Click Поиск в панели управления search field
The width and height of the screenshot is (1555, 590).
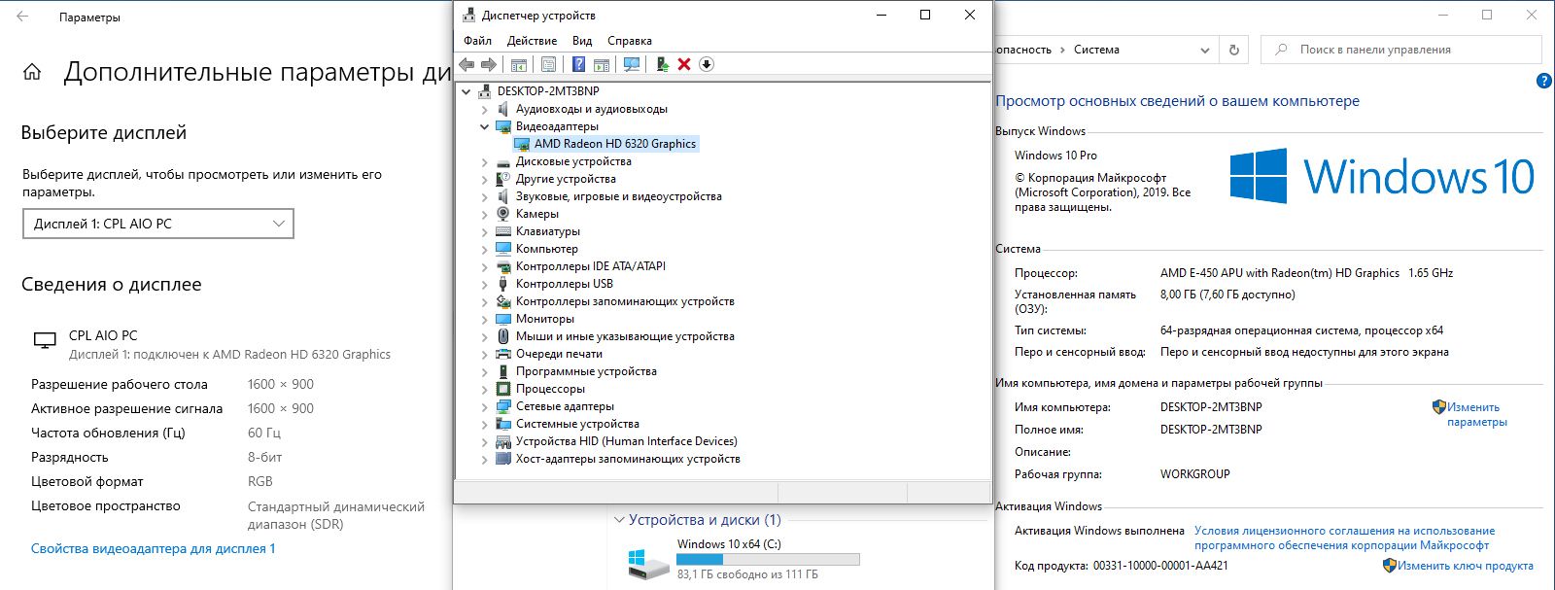(x=1401, y=50)
